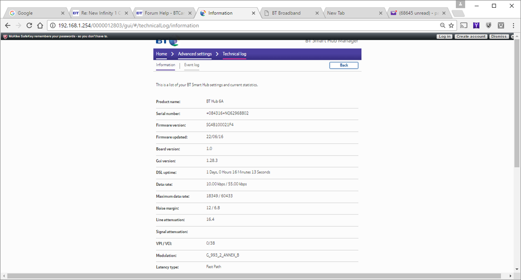Click the vertical scrollbar thumb
This screenshot has height=280, width=521.
coord(517,103)
